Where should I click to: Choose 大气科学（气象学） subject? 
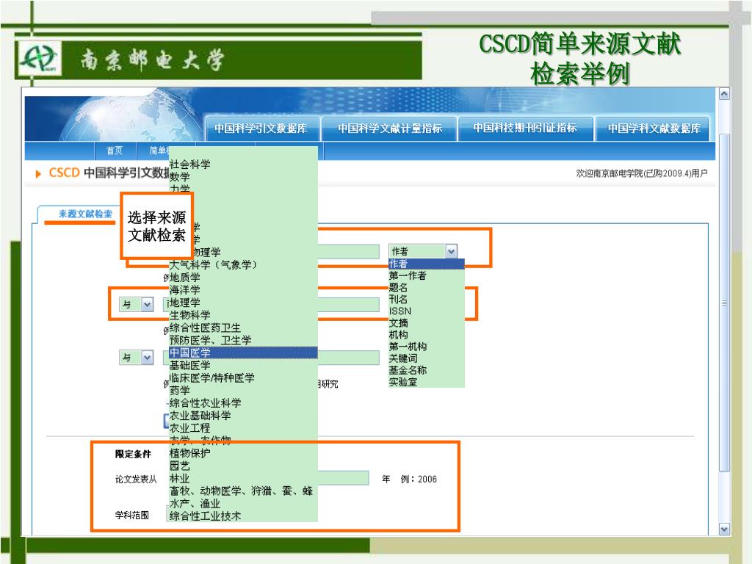[x=243, y=264]
